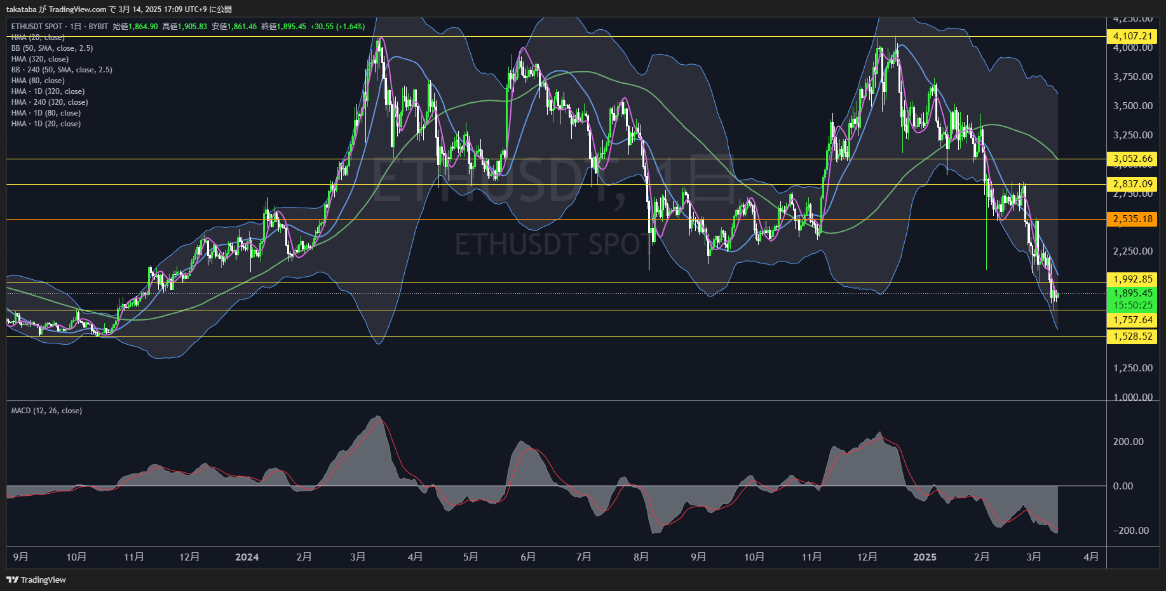1166x591 pixels.
Task: Click the 2,837.09 yellow price label
Action: click(x=1132, y=184)
